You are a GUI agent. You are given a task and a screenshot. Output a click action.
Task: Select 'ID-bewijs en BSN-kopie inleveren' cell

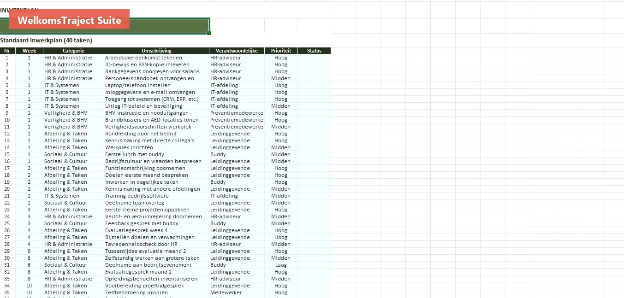coord(157,64)
